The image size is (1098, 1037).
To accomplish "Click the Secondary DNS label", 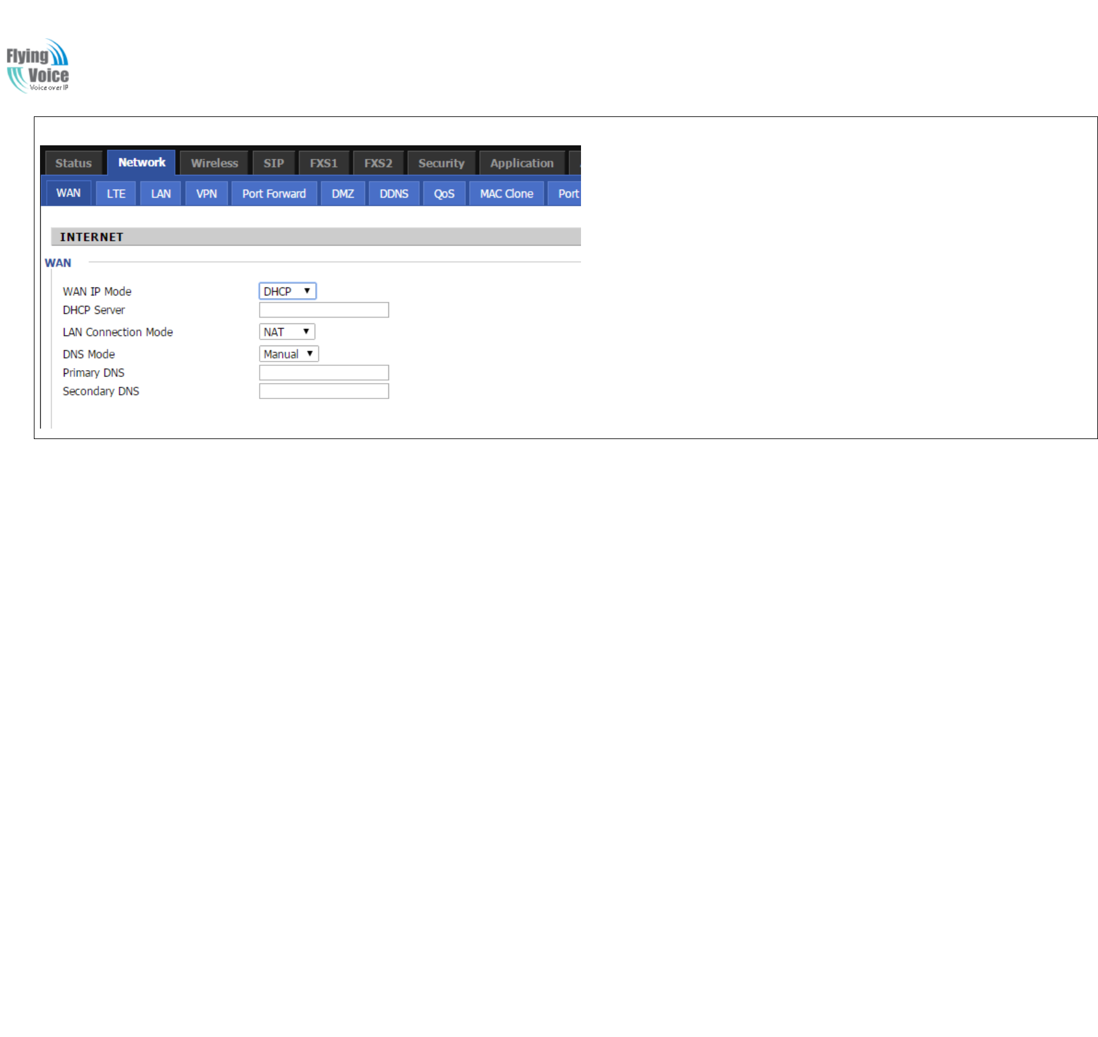I will (x=101, y=391).
